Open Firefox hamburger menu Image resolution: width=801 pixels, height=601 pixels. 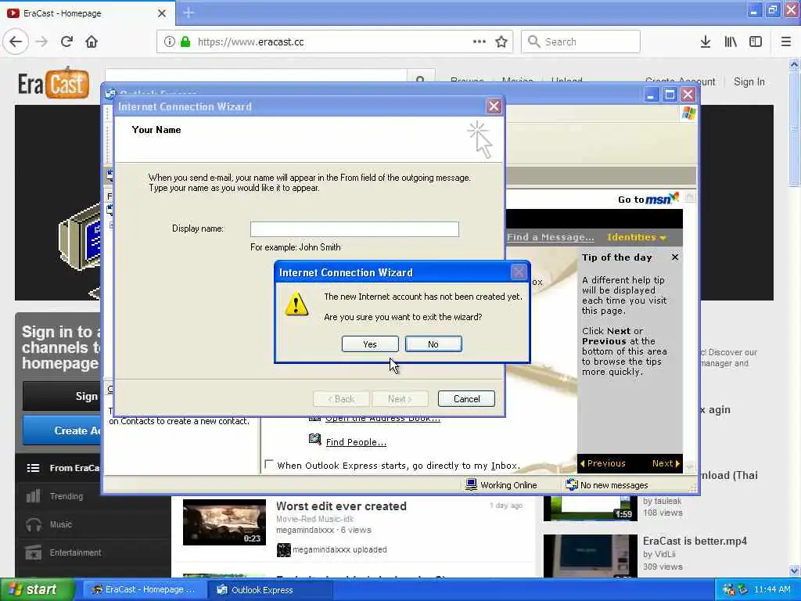786,42
